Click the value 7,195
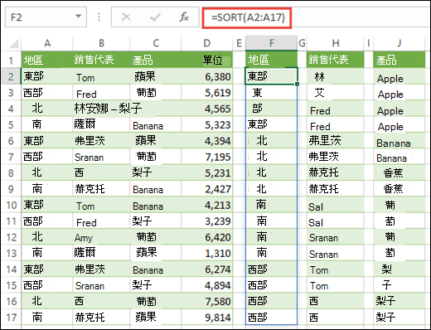Image resolution: width=431 pixels, height=330 pixels. (218, 157)
